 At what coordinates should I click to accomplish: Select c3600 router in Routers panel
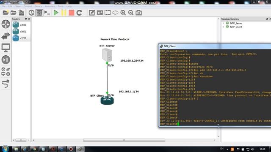(21, 25)
